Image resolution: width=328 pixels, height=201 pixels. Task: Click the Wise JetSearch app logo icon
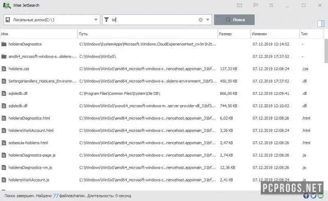coord(7,5)
